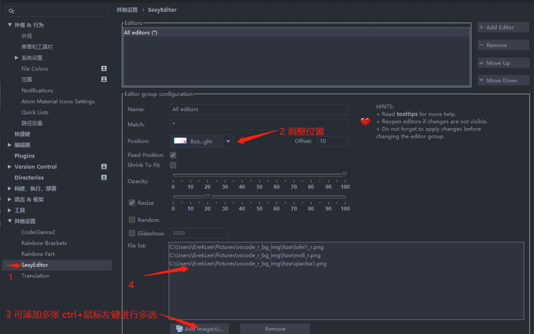Click the red heart donate icon
Screen dimensions: 534x334
pyautogui.click(x=365, y=122)
